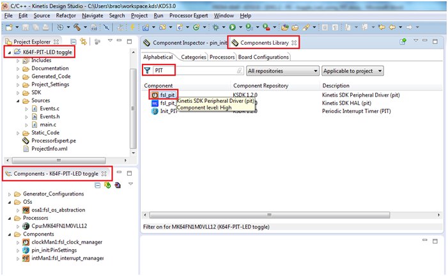Select intMan1:fsl_interrupt_manager component
Screen dimensions: 448x276
[x=68, y=258]
